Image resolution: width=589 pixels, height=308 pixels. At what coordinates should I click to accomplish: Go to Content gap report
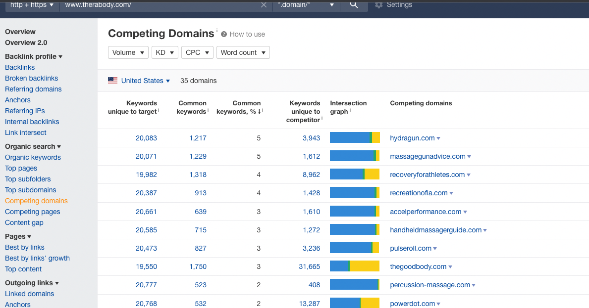pos(24,222)
